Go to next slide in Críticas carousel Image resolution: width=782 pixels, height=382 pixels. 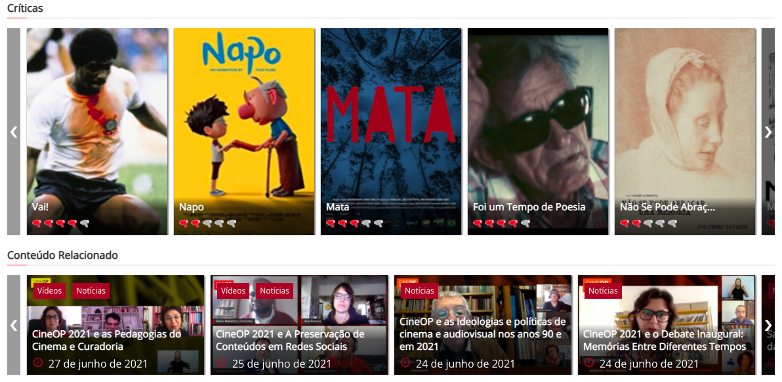[768, 132]
